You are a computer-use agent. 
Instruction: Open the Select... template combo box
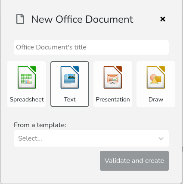click(x=91, y=138)
